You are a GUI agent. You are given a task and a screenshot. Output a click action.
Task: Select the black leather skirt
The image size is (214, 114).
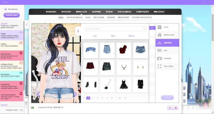click(107, 68)
